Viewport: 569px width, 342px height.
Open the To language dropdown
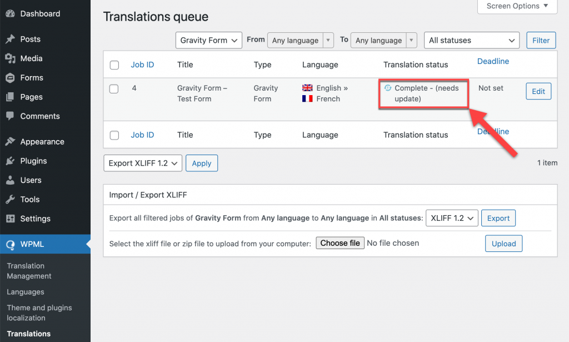click(384, 40)
